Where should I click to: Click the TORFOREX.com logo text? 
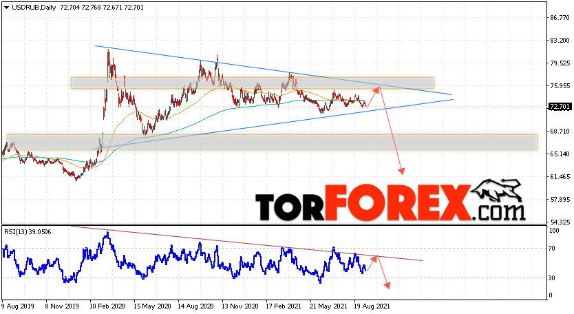[x=390, y=202]
